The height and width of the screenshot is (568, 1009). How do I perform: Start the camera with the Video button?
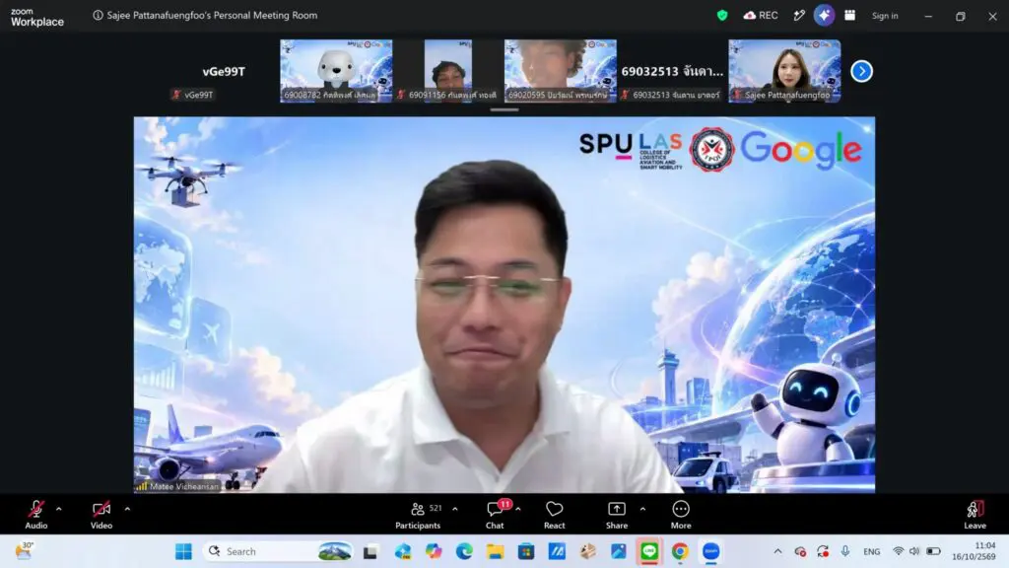[101, 515]
